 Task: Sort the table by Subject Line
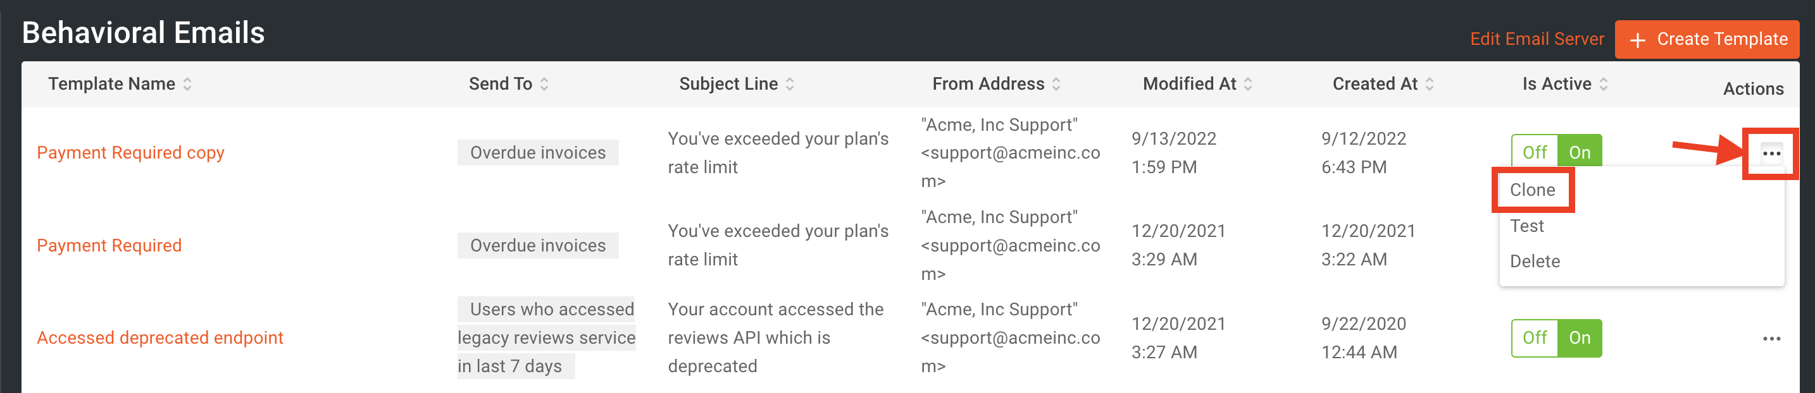coord(789,83)
